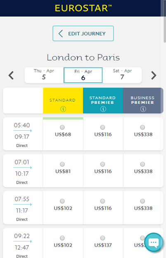166x258 pixels.
Task: Click the Standard Premier column header
Action: [x=103, y=100]
